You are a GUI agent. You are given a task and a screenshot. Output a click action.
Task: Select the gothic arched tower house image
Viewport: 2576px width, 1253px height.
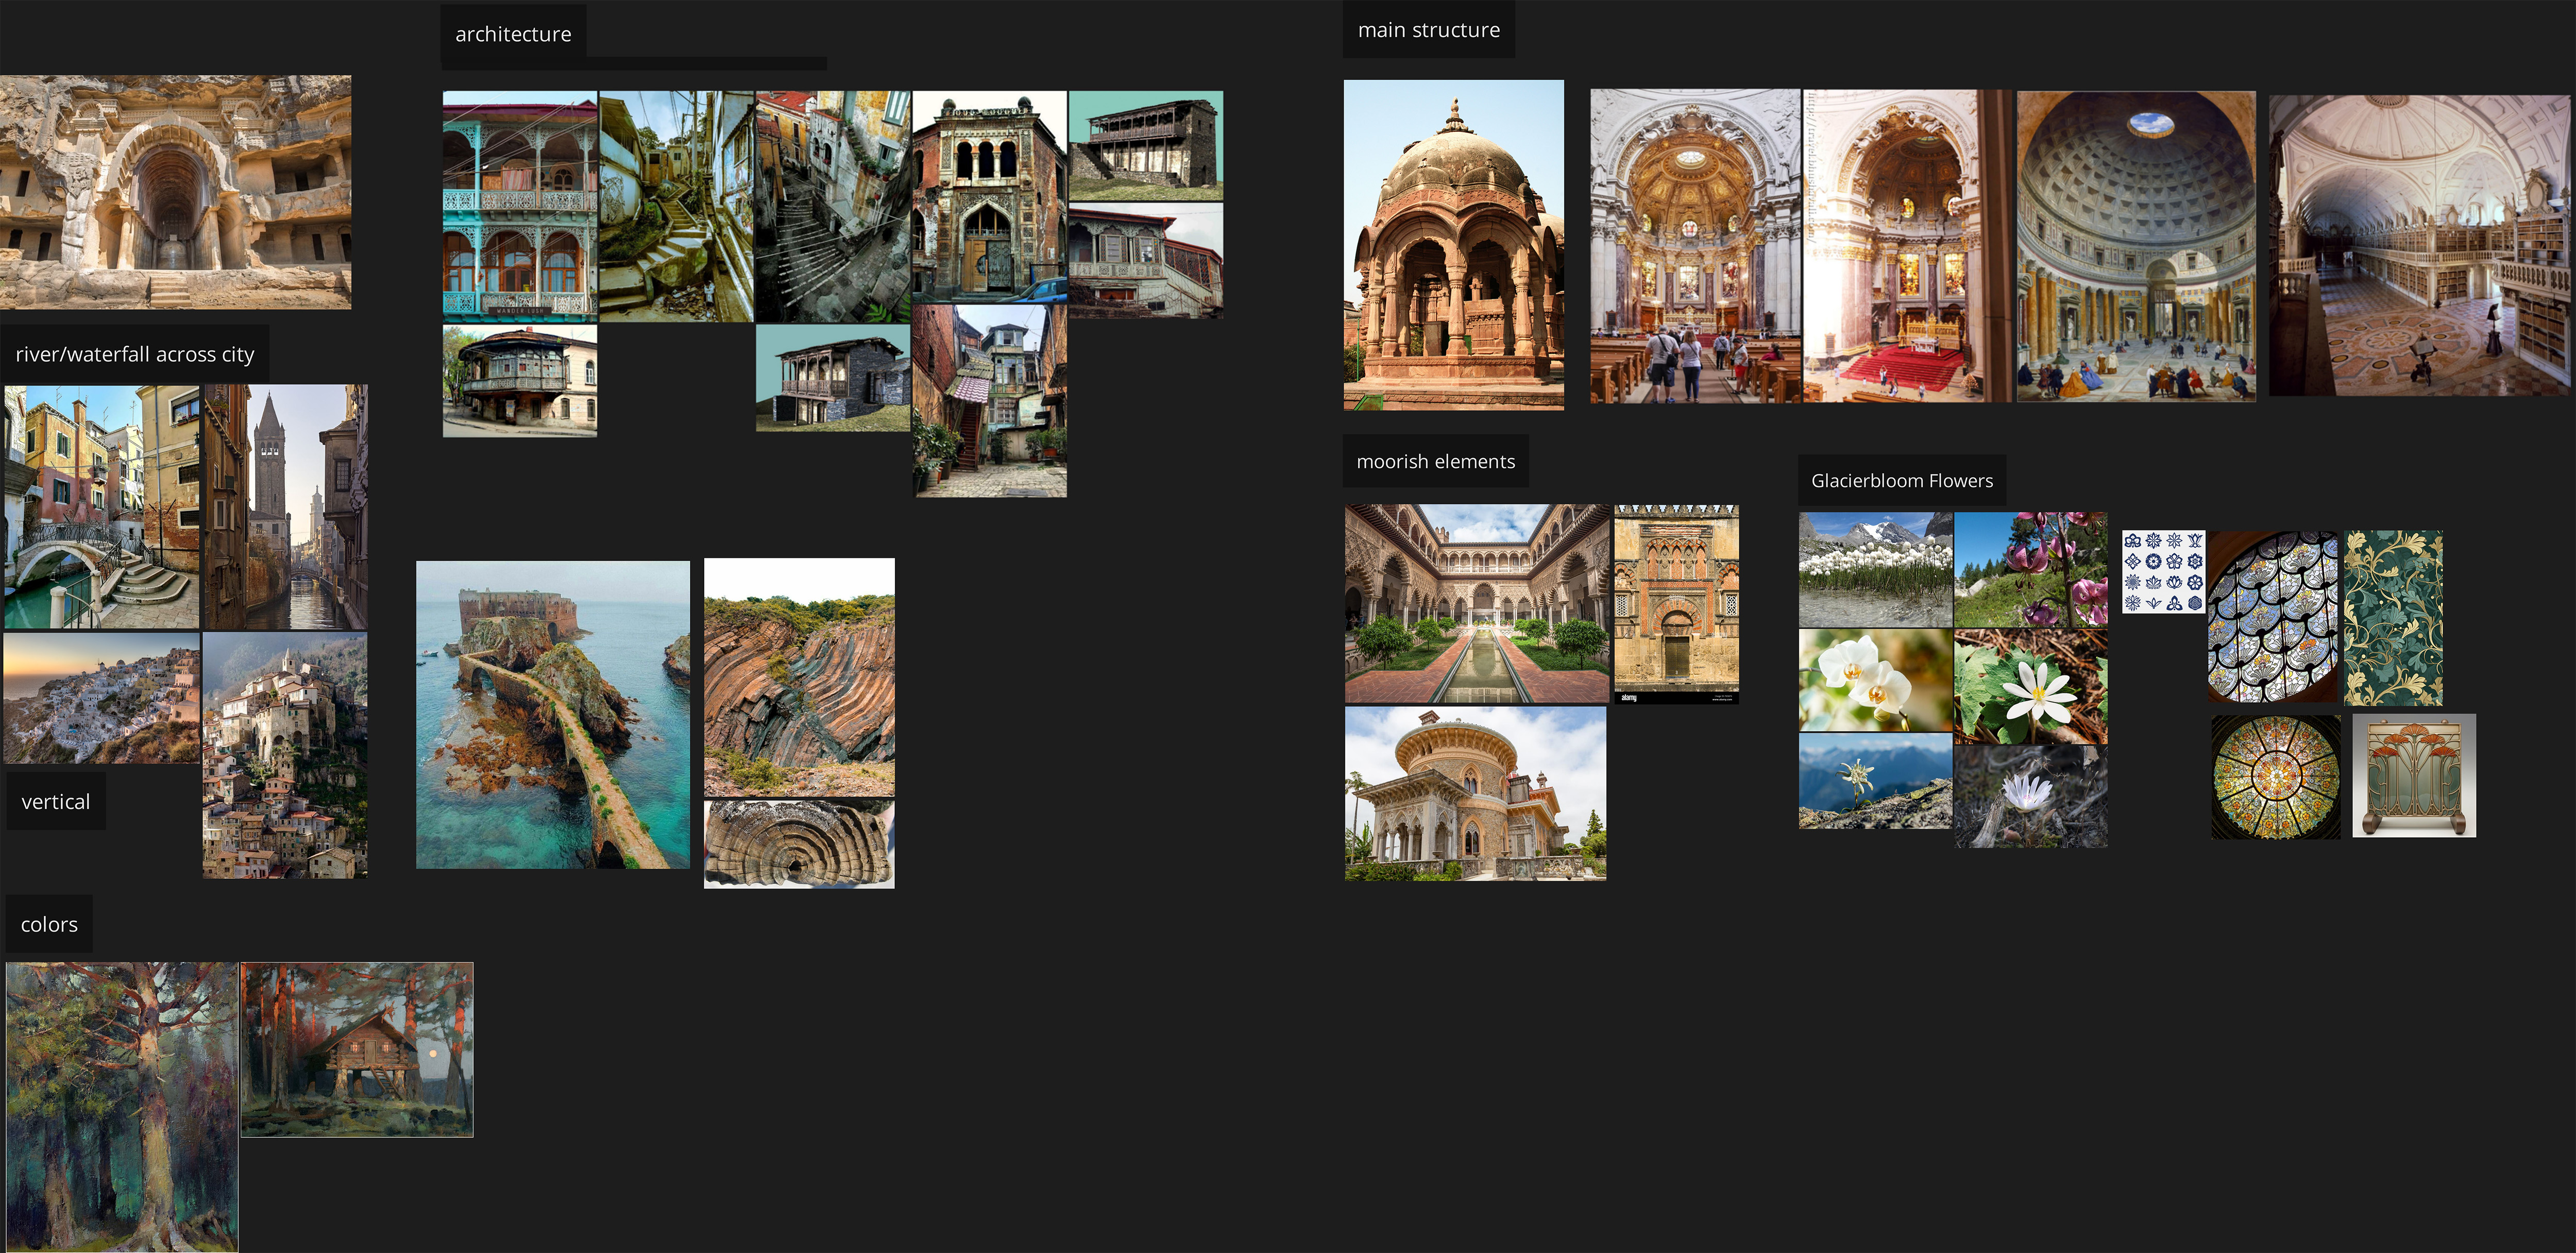coord(989,197)
